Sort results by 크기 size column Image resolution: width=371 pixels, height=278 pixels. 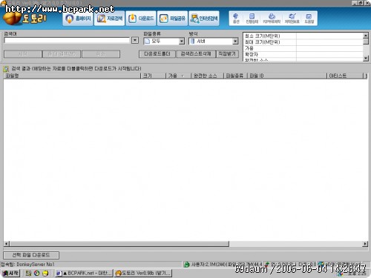(x=154, y=76)
